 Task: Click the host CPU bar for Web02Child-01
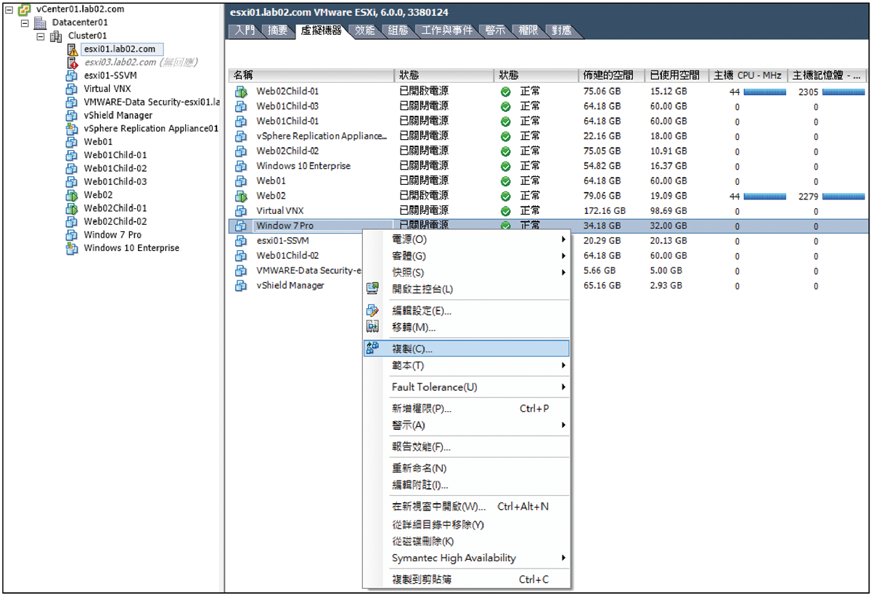click(765, 92)
